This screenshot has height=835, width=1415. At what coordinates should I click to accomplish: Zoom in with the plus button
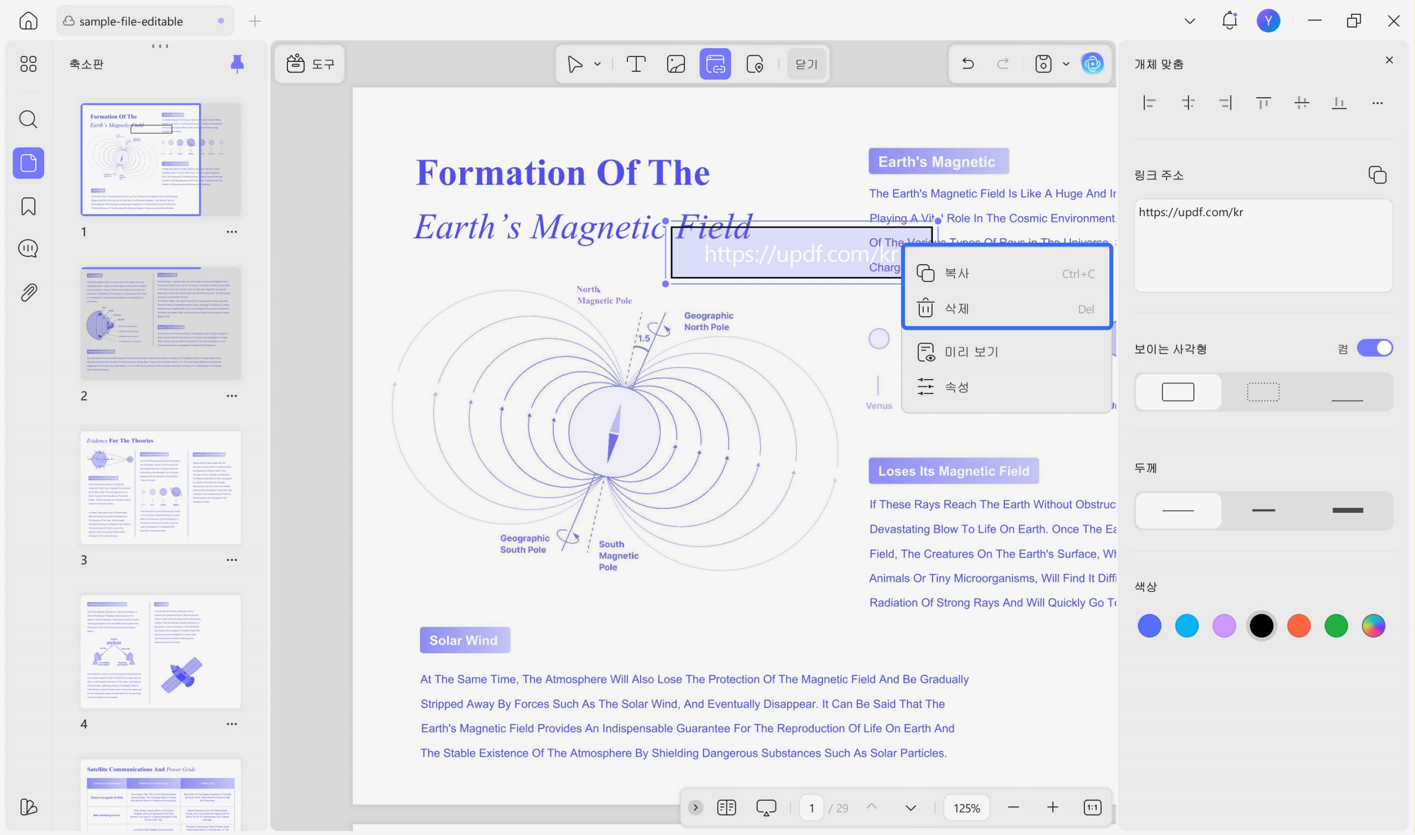point(1052,807)
